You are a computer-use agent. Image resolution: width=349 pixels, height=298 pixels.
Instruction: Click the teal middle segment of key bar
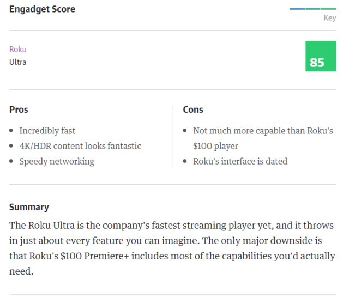click(x=313, y=9)
